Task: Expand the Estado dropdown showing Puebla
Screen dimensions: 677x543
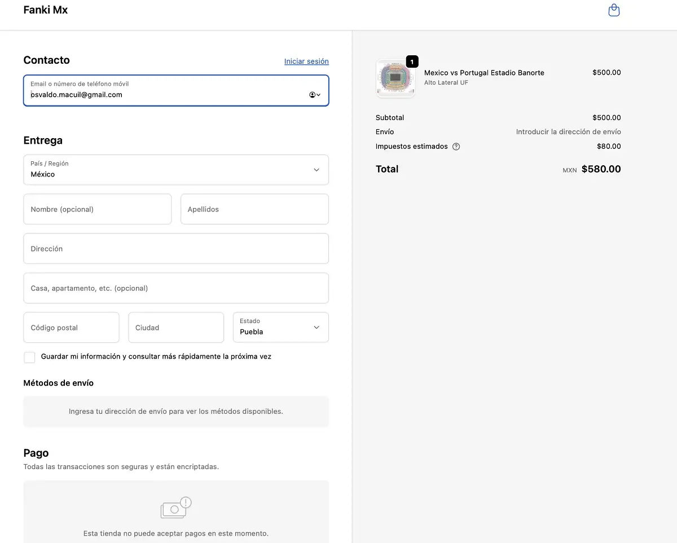Action: pyautogui.click(x=280, y=328)
